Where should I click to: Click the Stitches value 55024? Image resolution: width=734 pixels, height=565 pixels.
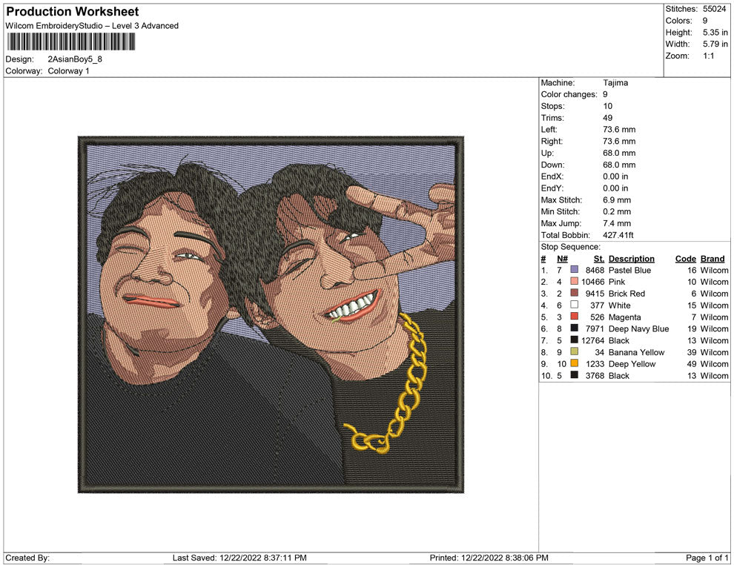[714, 9]
